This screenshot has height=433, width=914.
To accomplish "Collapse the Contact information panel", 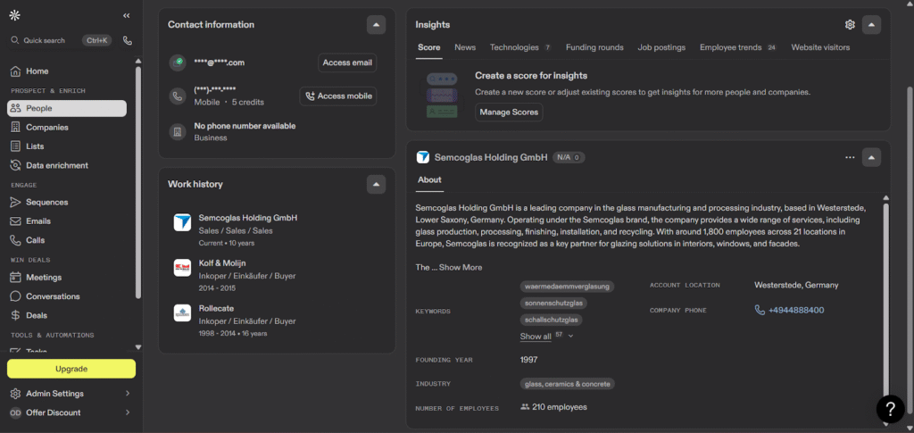I will (x=377, y=25).
